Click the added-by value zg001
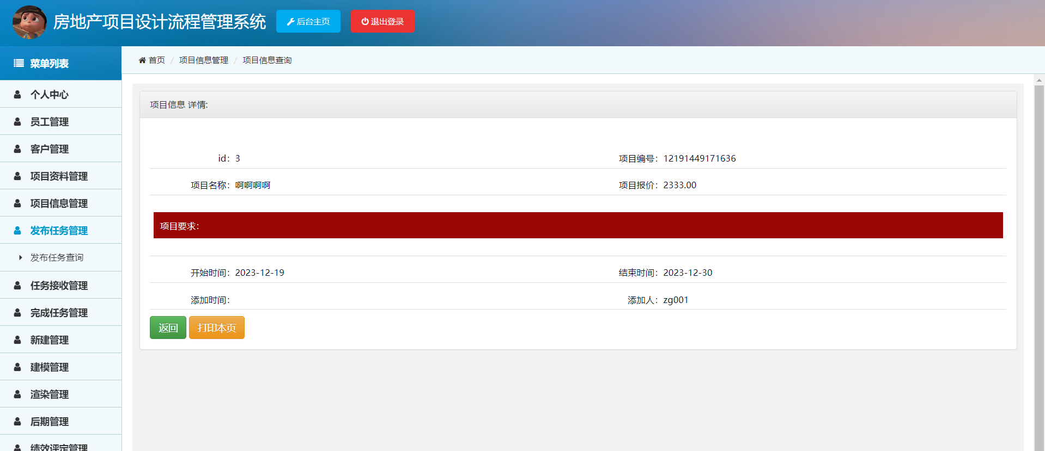 pyautogui.click(x=676, y=300)
